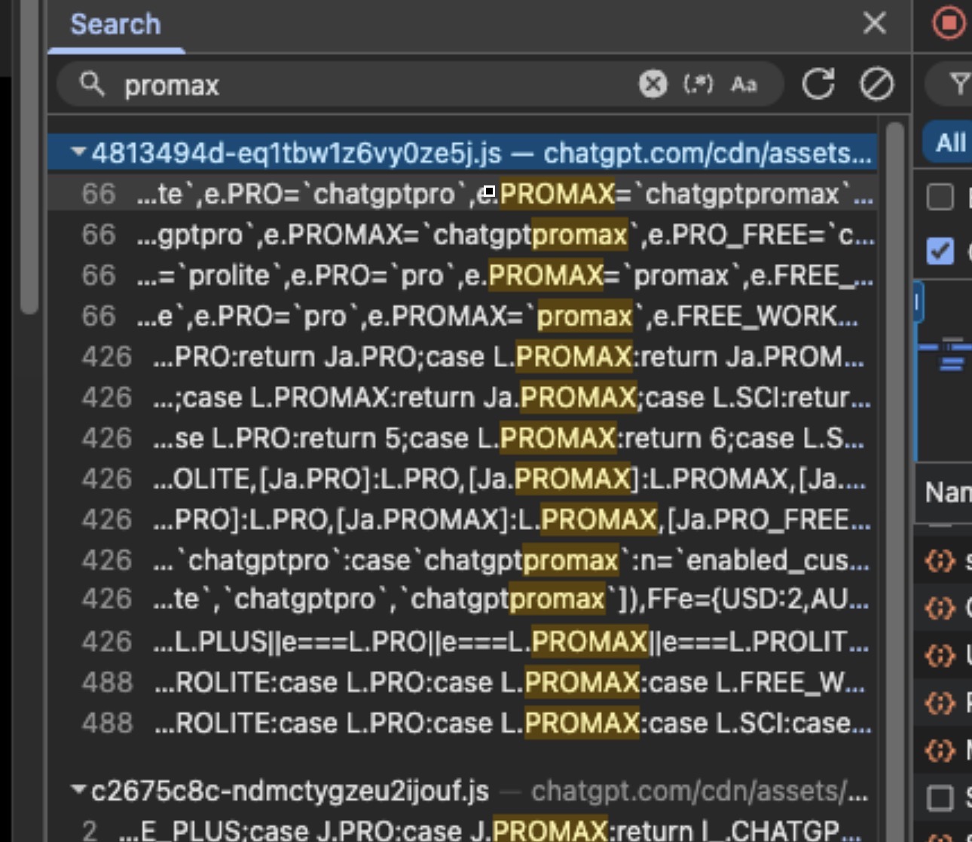Viewport: 972px width, 842px height.
Task: Open the line 2 result "case J.PROMAX:return"
Action: tap(462, 830)
